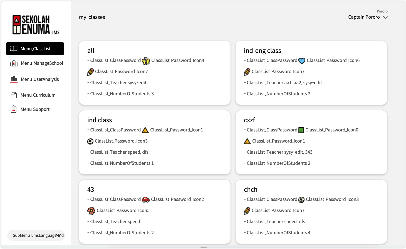Image resolution: width=406 pixels, height=249 pixels.
Task: Click the Sekolah Enuma LMS logo
Action: (x=36, y=25)
